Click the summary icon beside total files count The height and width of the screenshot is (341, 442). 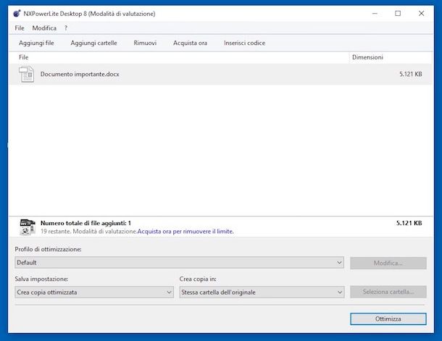click(28, 227)
